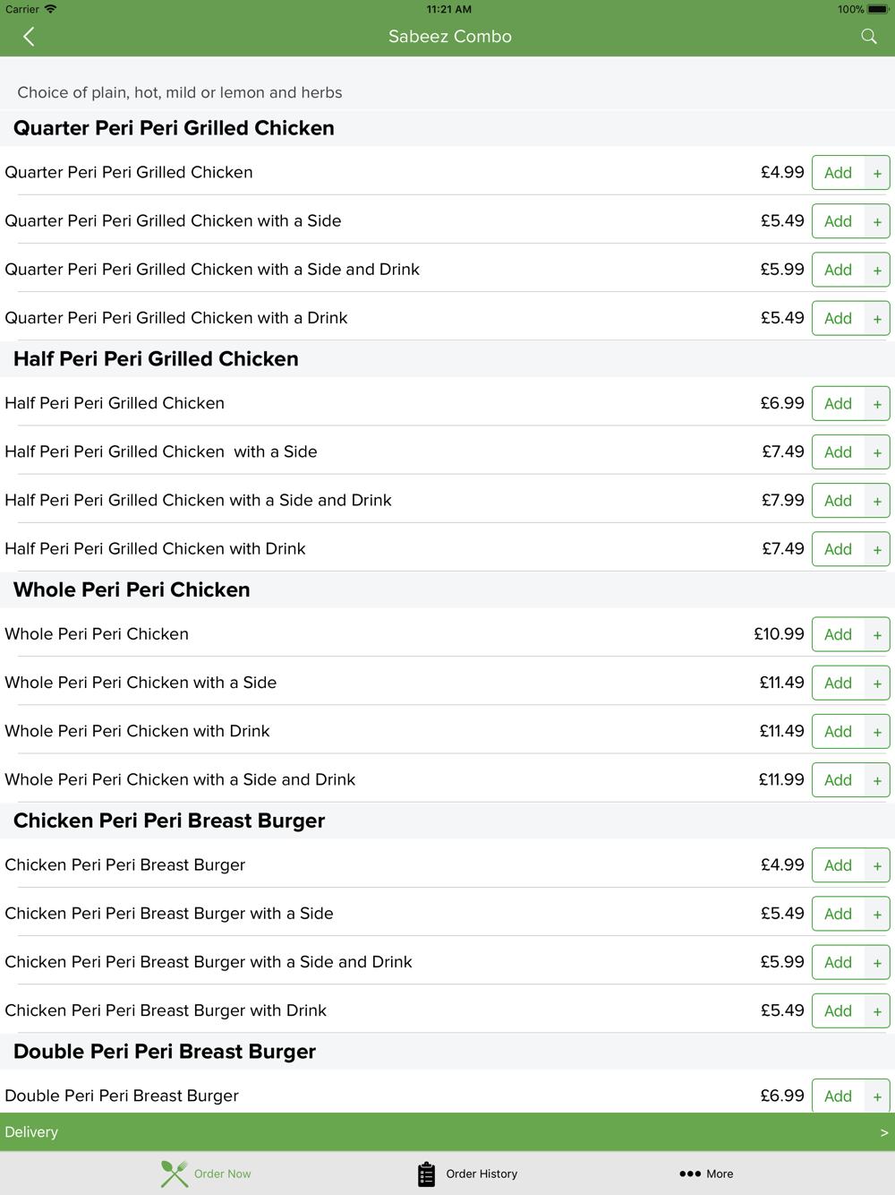895x1195 pixels.
Task: Tap plus stepper for Whole Chicken with Side and Drink
Action: coord(877,780)
